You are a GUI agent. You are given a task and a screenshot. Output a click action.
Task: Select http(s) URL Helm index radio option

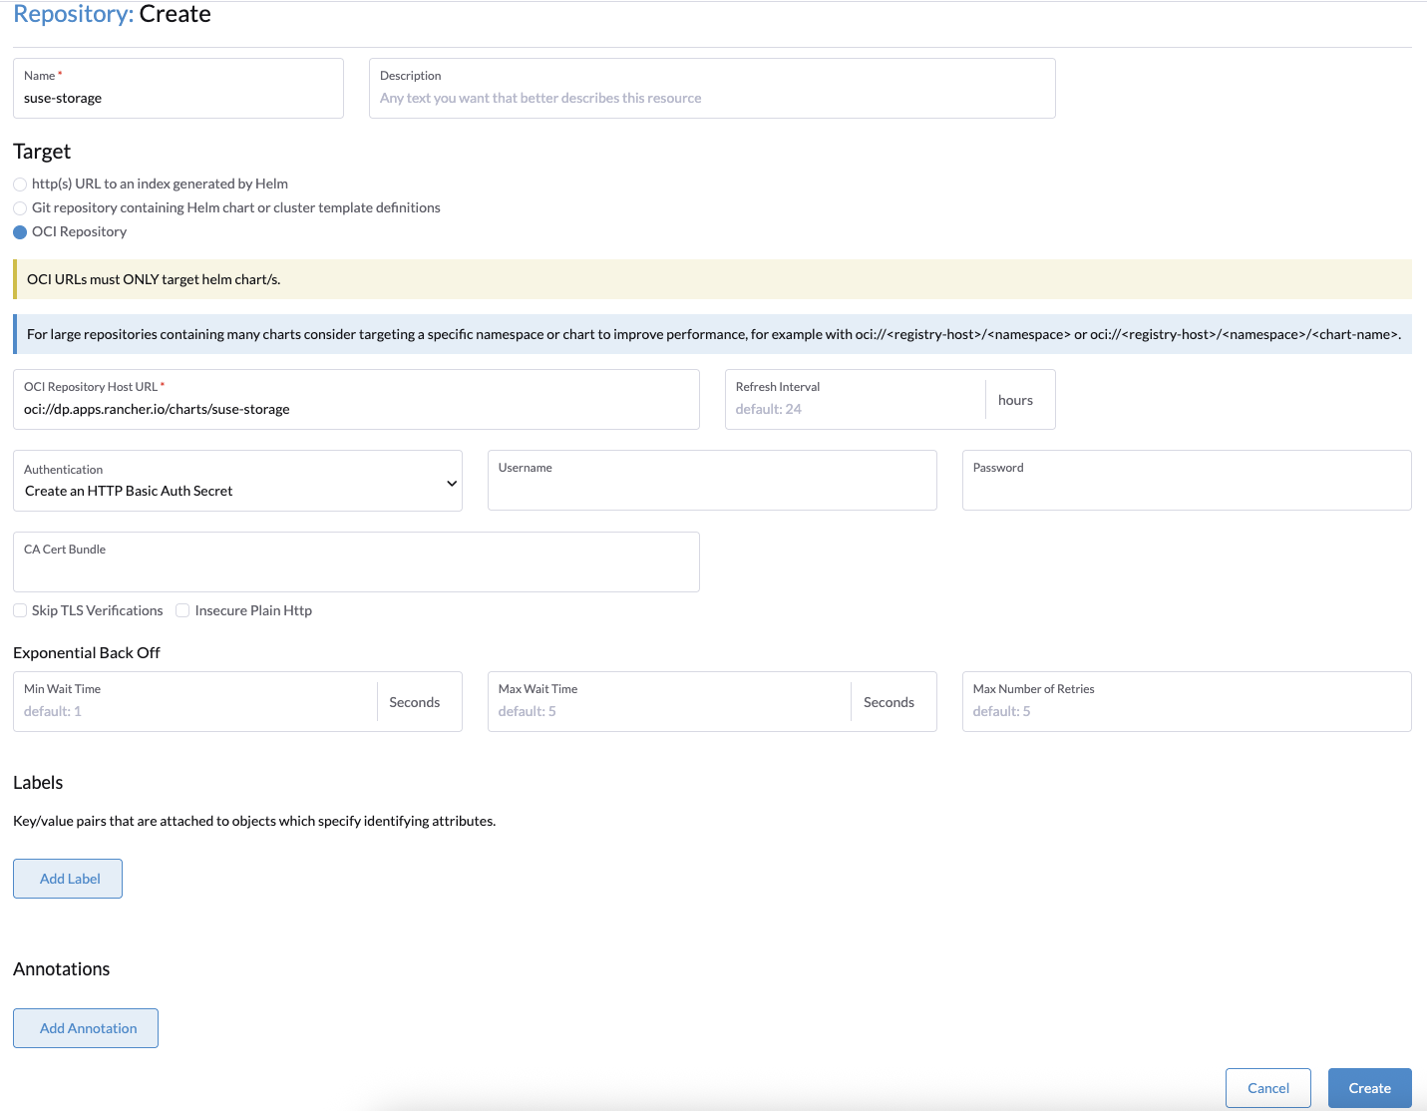tap(20, 185)
